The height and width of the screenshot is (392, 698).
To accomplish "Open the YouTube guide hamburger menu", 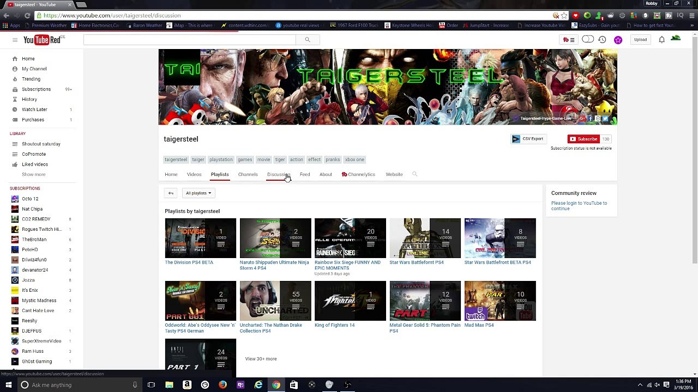I will click(15, 40).
